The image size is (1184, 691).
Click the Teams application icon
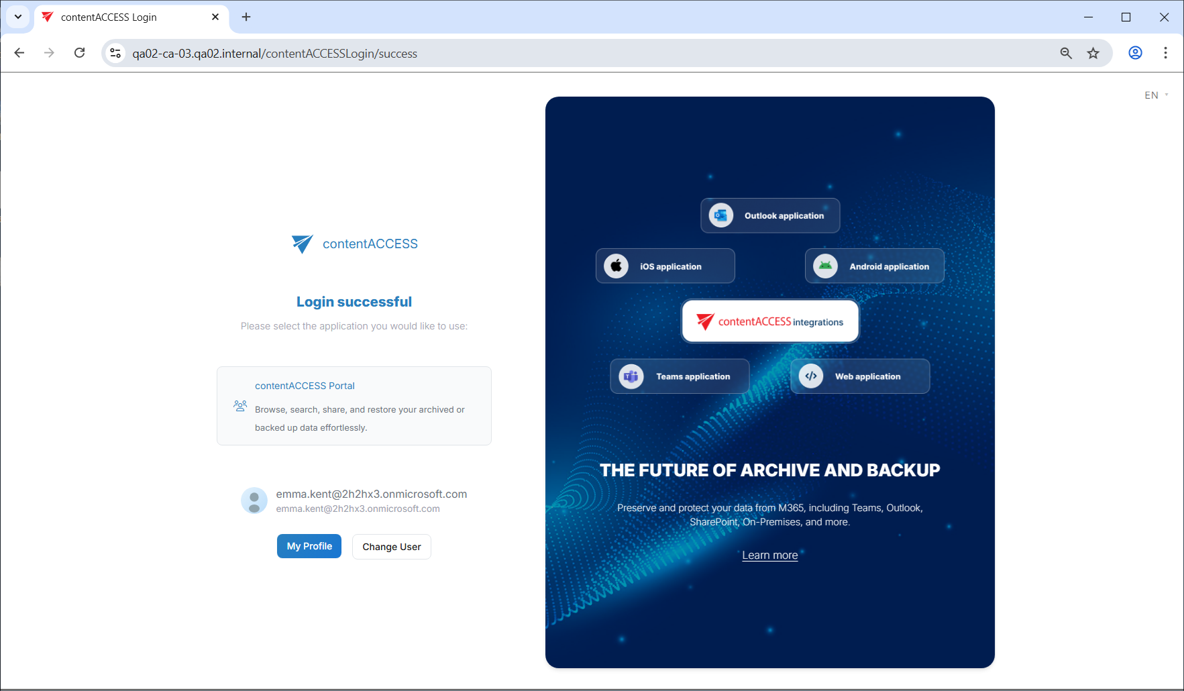[x=631, y=376]
